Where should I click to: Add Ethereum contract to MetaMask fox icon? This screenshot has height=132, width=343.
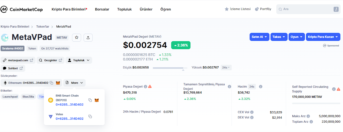[x=58, y=83]
